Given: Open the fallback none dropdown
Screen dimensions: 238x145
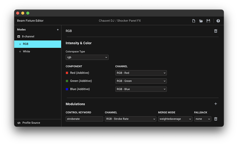Looking at the screenshot, I should 202,119.
